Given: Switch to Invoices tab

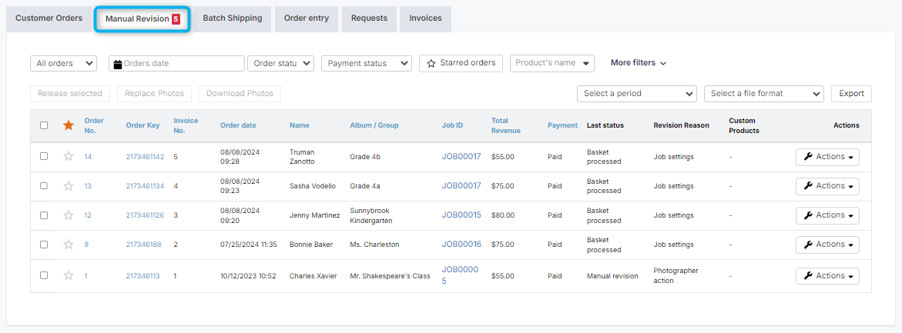Looking at the screenshot, I should click(x=426, y=18).
